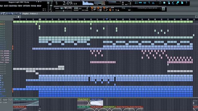Viewport: 198px width, 111px height.
Task: Click the Save project icon
Action: [164, 3]
